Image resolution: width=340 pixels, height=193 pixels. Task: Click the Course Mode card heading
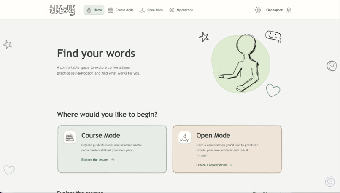tap(101, 135)
